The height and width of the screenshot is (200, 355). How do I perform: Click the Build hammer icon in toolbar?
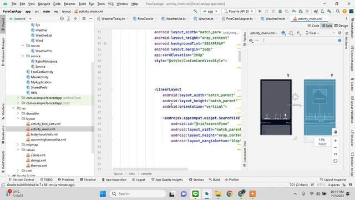[x=195, y=11]
